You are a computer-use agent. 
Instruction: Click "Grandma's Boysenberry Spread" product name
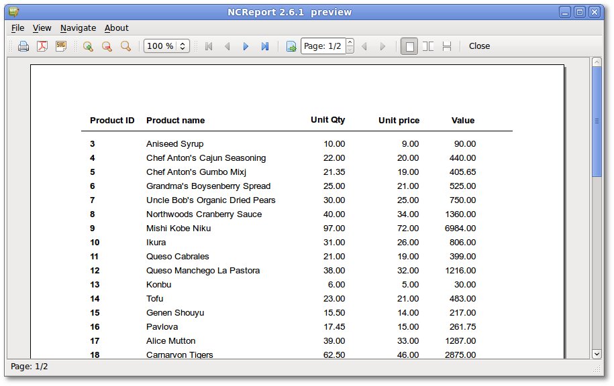[208, 186]
